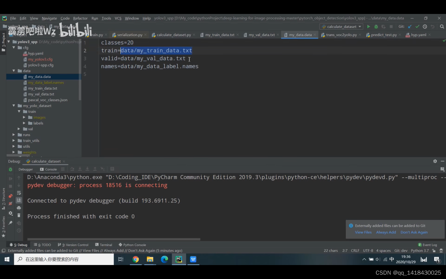Open Python Console tool window

pos(132,245)
